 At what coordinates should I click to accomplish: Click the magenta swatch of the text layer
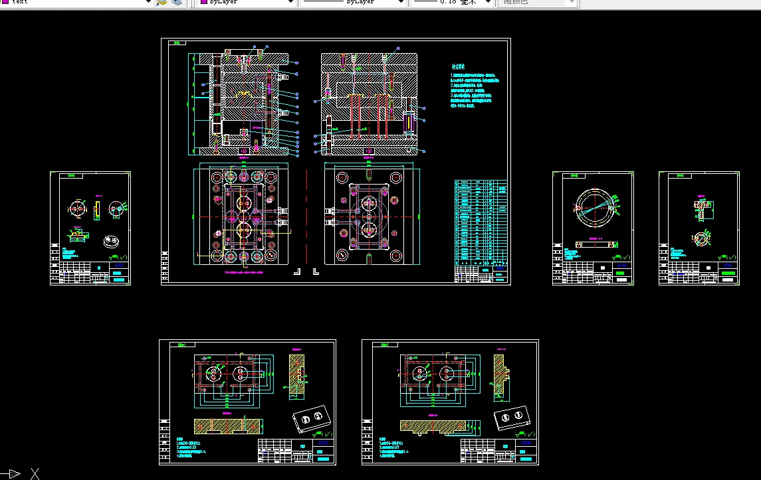tap(5, 2)
